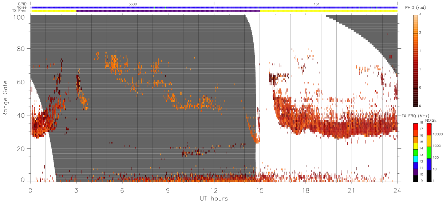Screen dimensions: 447x206
Task: Pick the green 13–14 MHz TX frequency swatch
Action: point(415,152)
